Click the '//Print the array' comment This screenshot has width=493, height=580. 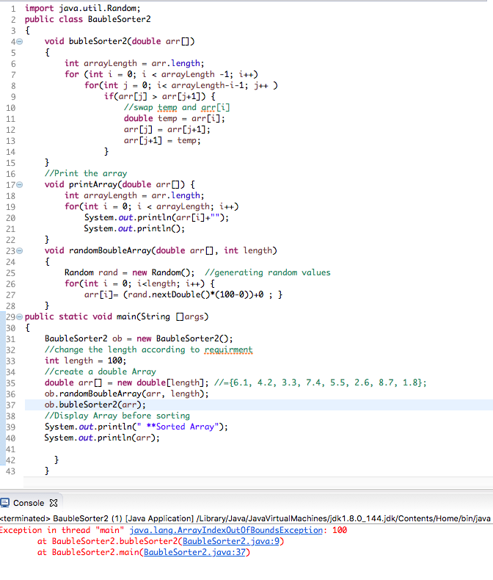pos(86,173)
